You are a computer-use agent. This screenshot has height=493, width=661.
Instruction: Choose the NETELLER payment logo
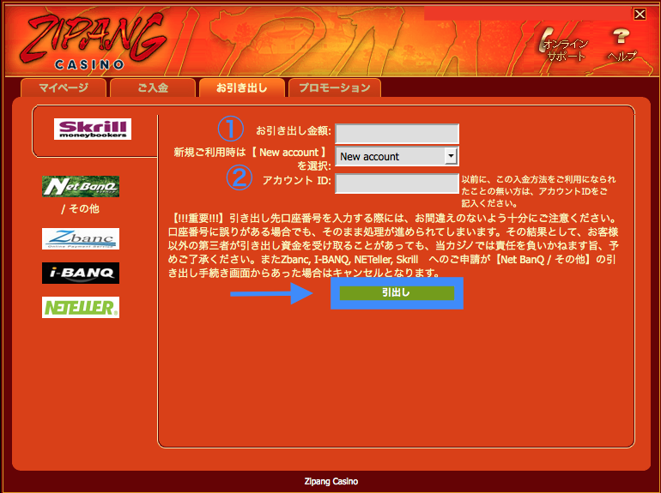pos(81,307)
